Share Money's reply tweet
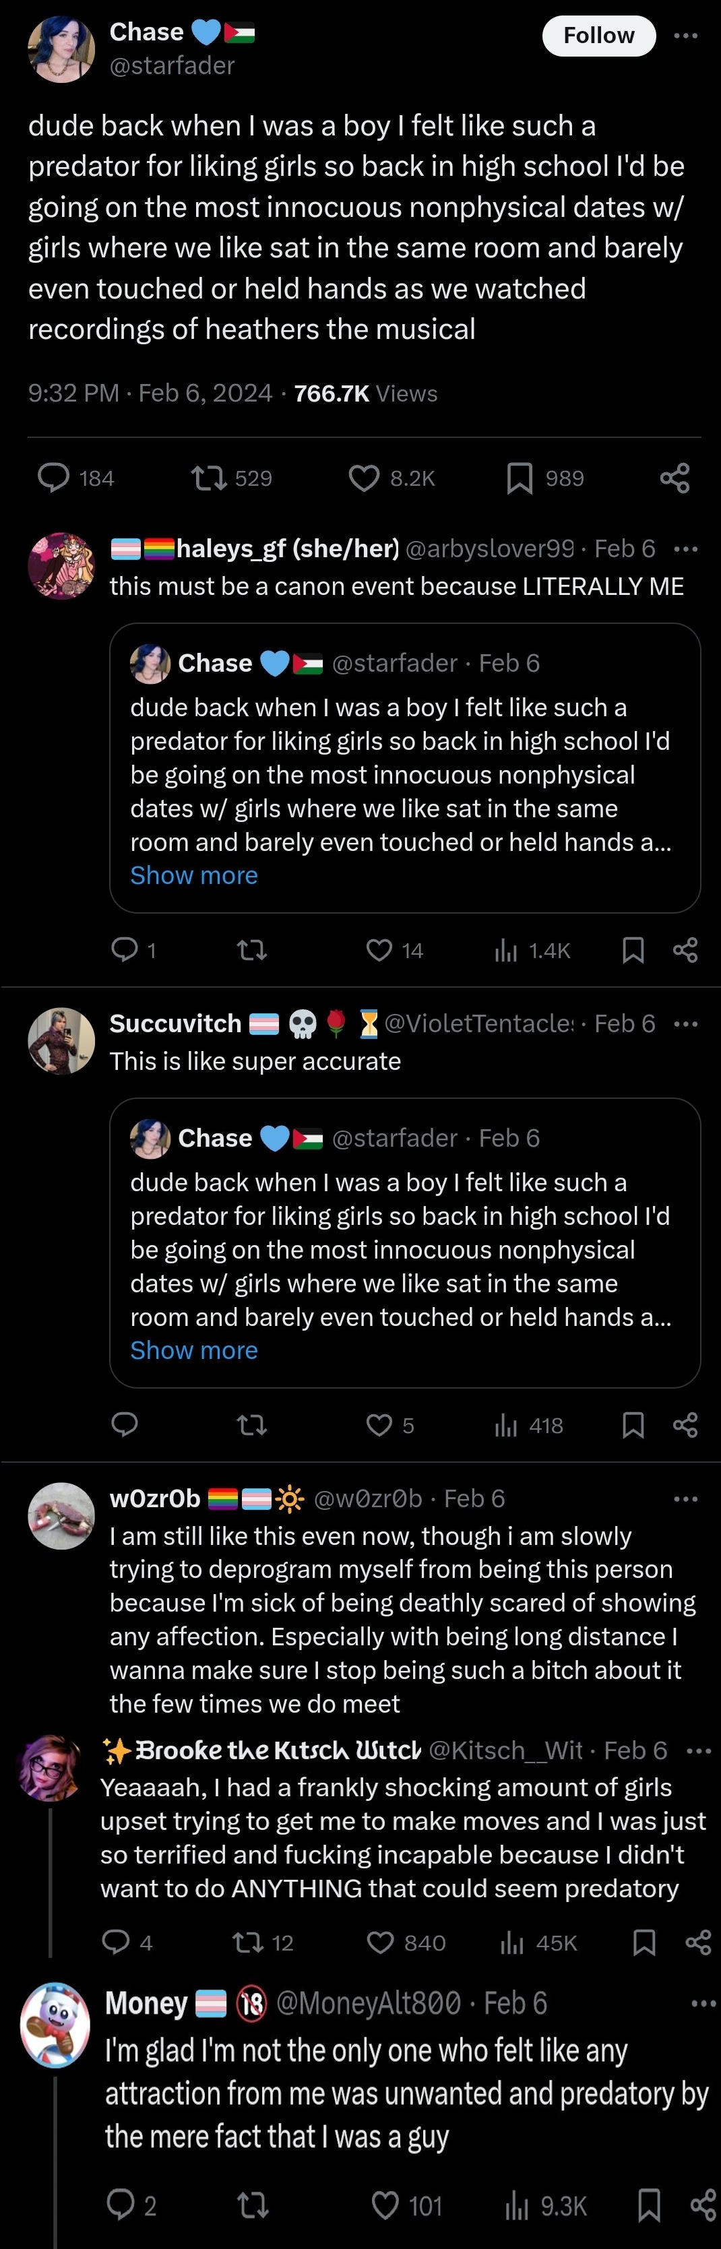721x2249 pixels. click(703, 2205)
